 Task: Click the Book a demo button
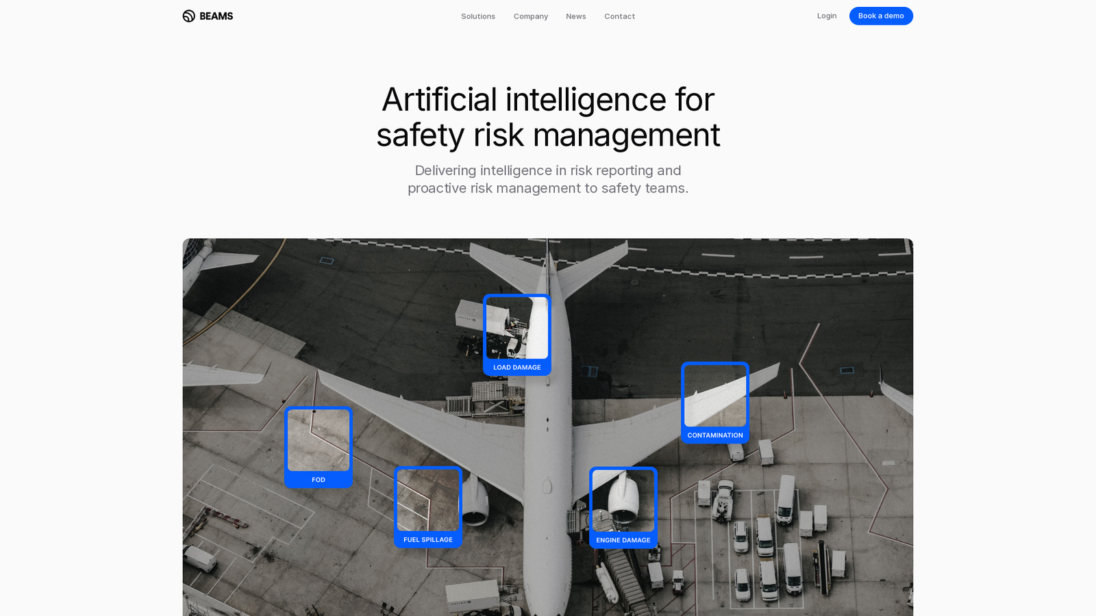click(x=881, y=16)
